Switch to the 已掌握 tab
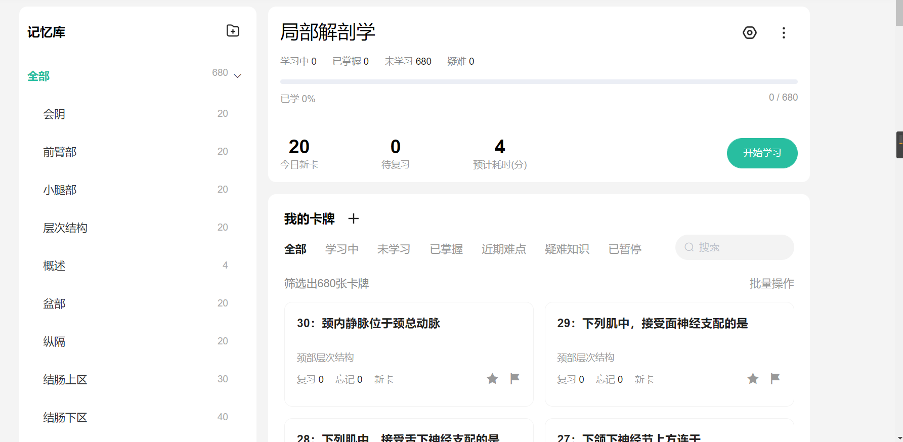903x442 pixels. tap(446, 249)
